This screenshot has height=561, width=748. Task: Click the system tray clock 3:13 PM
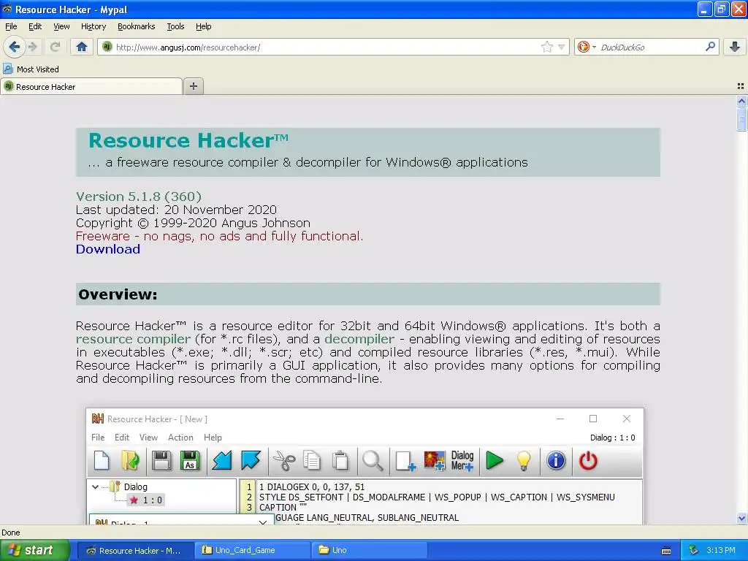coord(721,550)
